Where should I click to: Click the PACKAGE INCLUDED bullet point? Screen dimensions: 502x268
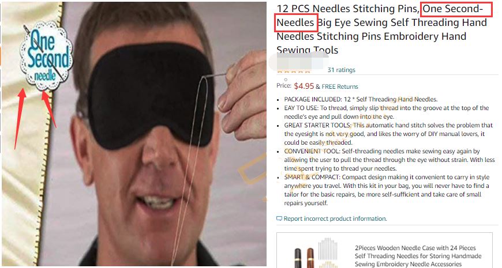[x=361, y=99]
